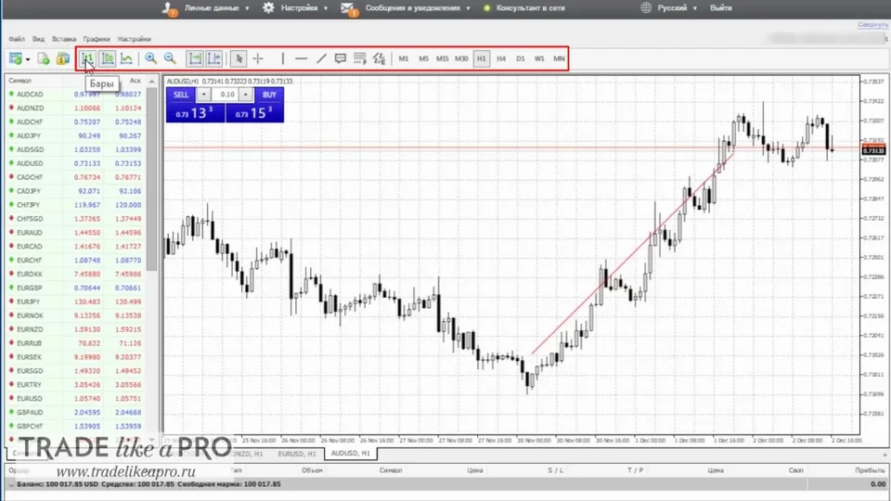Open the grid objects tool
The width and height of the screenshot is (891, 501).
(x=360, y=58)
